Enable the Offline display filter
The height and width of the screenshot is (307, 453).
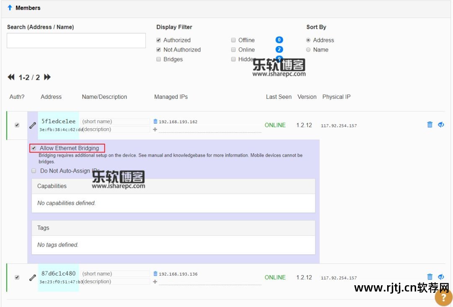point(234,40)
